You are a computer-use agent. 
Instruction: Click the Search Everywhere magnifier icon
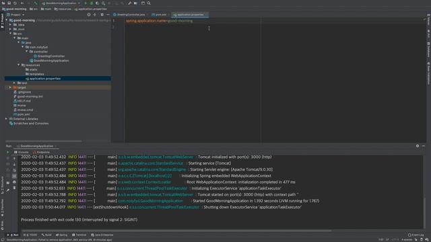[149, 3]
